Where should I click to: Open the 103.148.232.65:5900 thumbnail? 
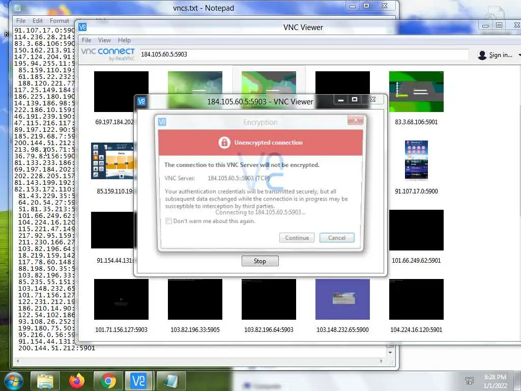[342, 299]
